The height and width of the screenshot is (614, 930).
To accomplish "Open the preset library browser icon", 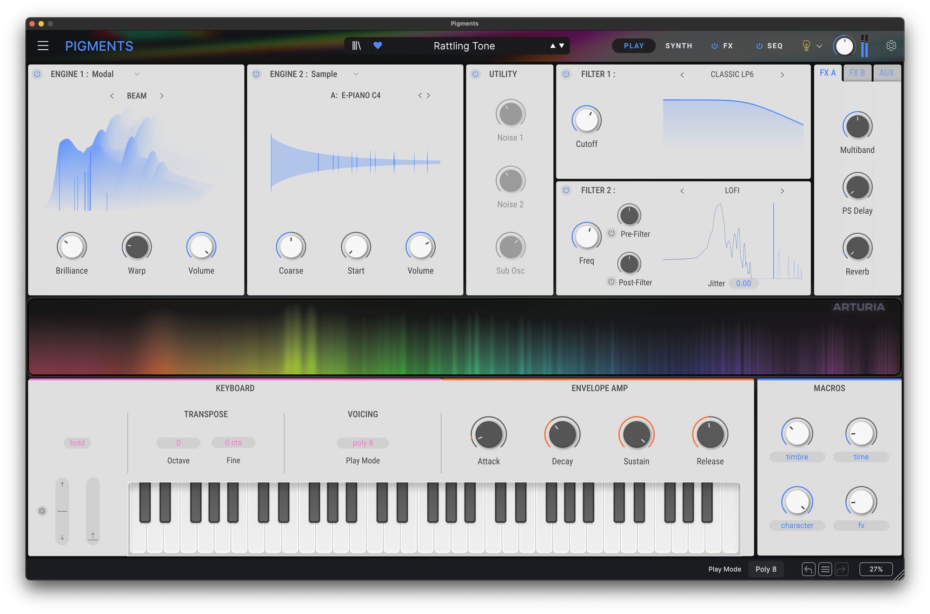I will tap(357, 46).
